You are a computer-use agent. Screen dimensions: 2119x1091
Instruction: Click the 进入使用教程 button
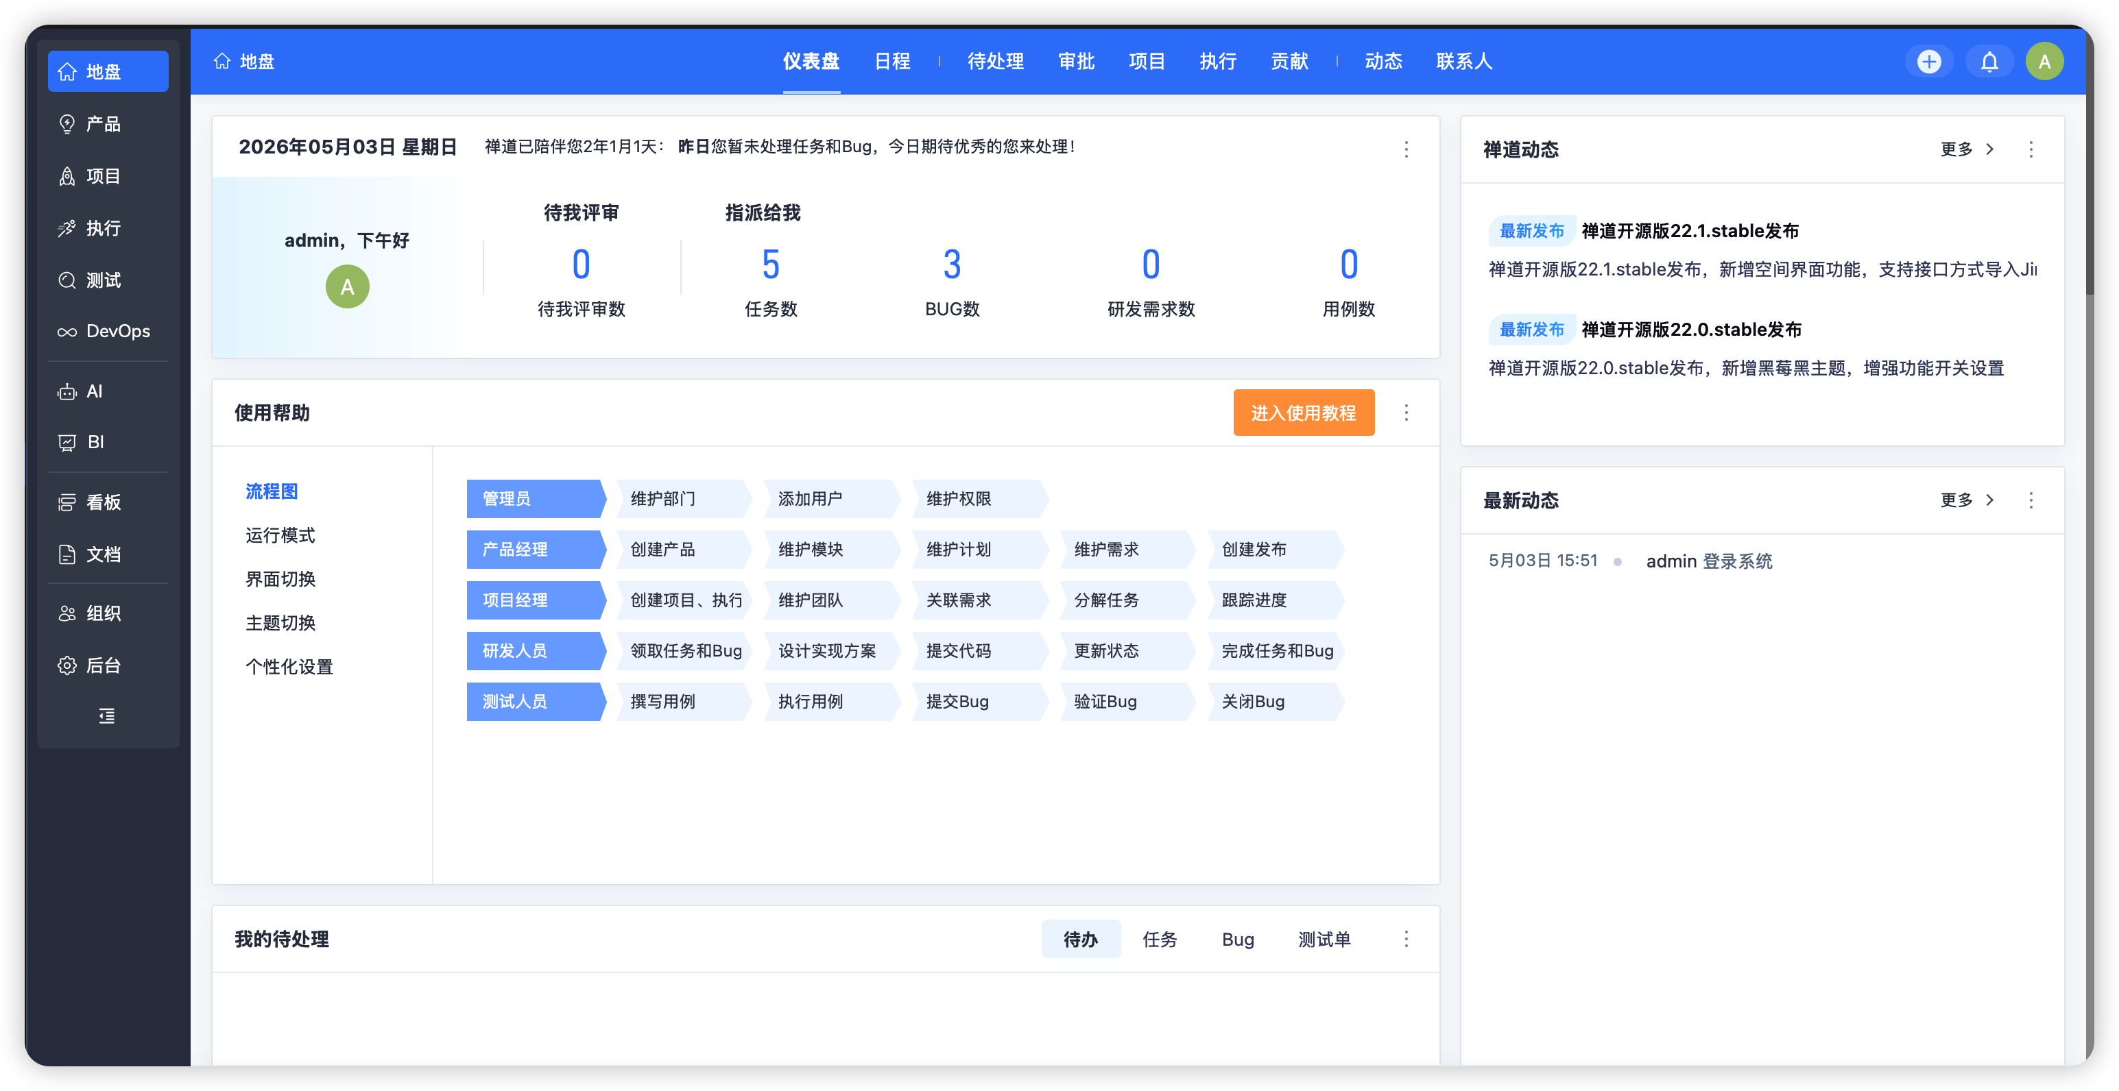point(1303,413)
